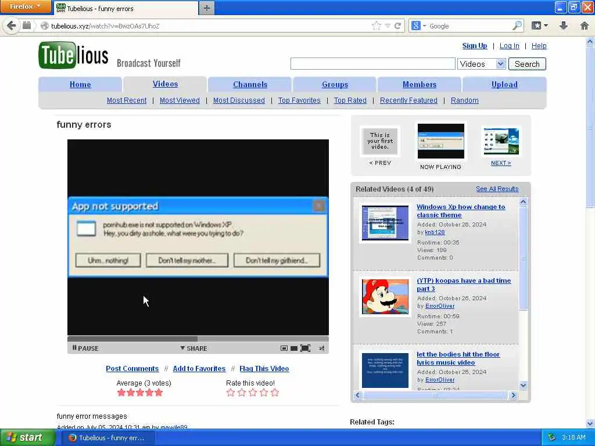
Task: Open the Mario YTP koopas video thumbnail
Action: [x=385, y=297]
